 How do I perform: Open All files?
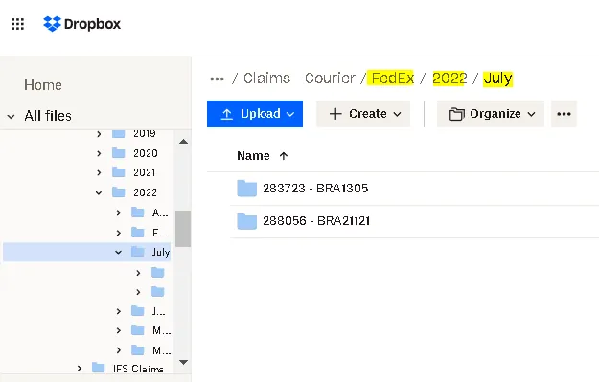point(48,116)
